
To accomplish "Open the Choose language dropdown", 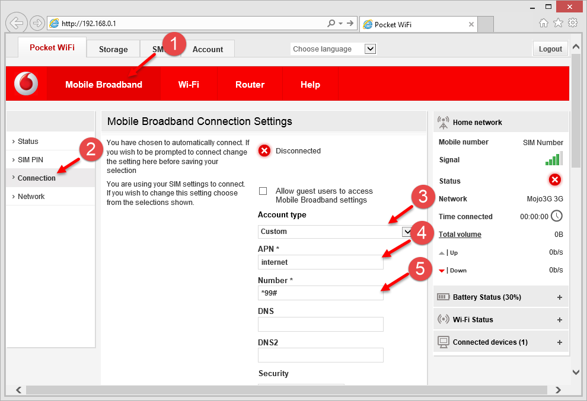I will pos(334,49).
